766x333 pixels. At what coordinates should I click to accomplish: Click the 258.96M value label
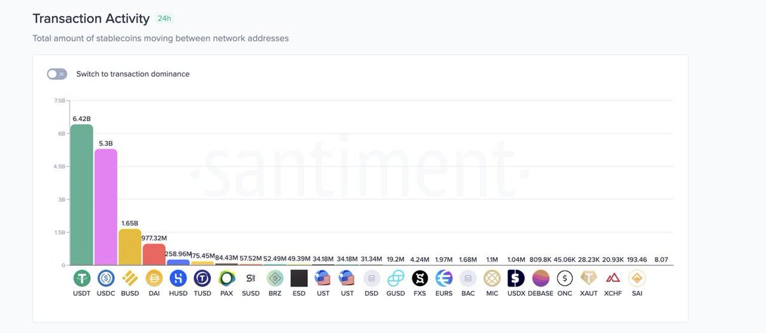click(178, 253)
